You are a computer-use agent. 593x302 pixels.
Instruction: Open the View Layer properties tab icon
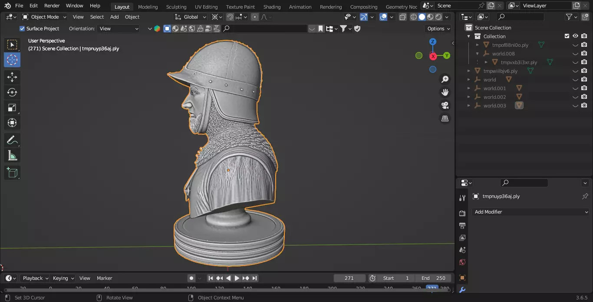click(x=462, y=237)
